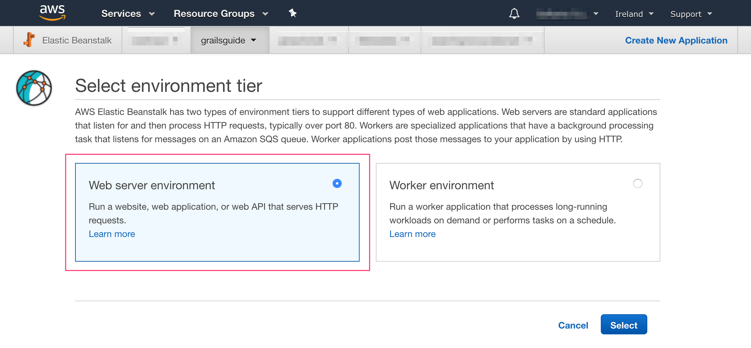The height and width of the screenshot is (348, 751).
Task: Click the Web server environment heading
Action: 152,185
